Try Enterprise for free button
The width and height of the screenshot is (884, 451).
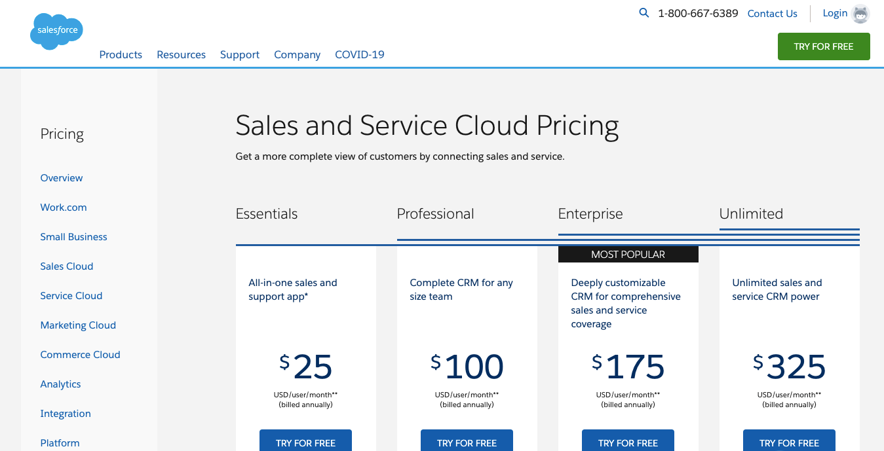(628, 441)
